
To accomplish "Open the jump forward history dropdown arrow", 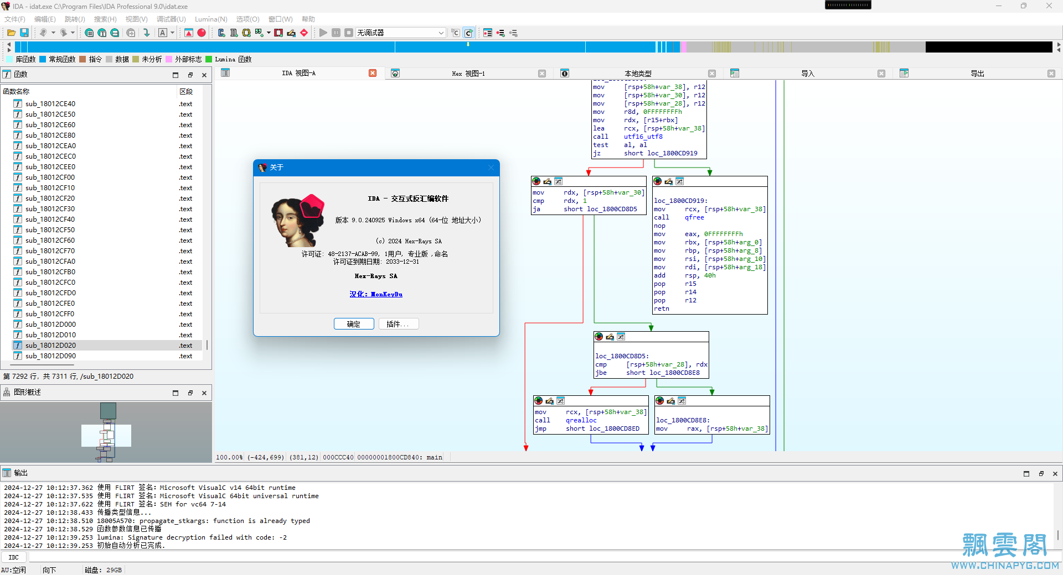I will tap(73, 33).
